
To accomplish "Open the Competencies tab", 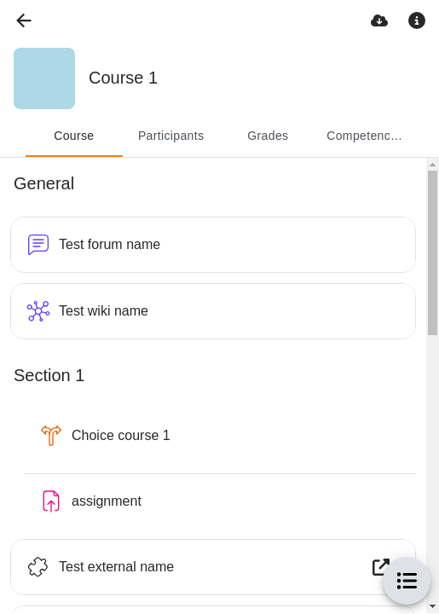I will (364, 136).
